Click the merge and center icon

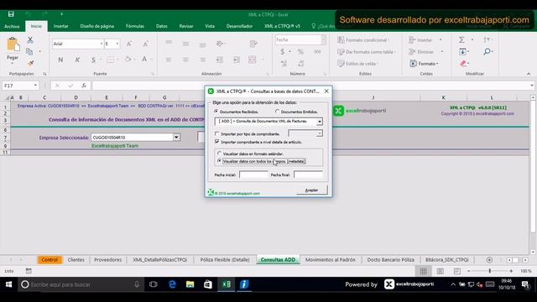tap(253, 60)
